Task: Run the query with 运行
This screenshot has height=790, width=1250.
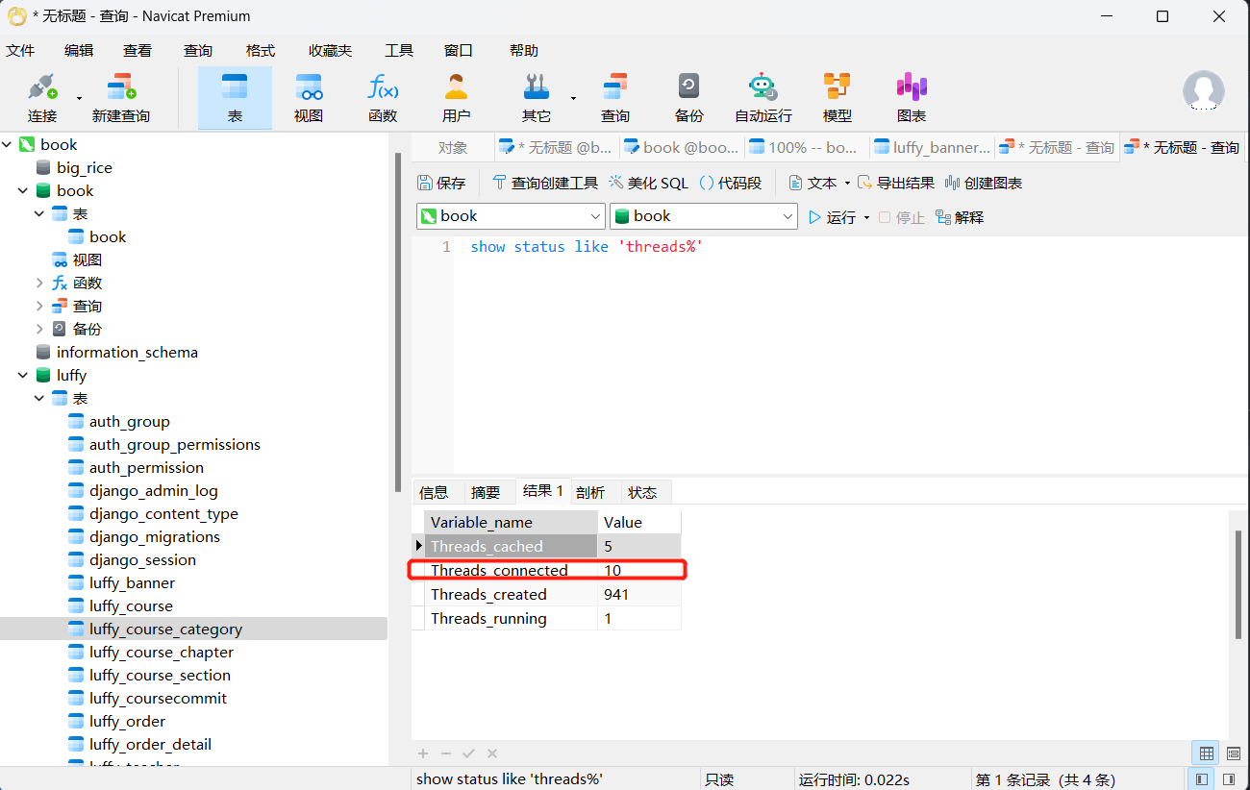Action: click(832, 217)
